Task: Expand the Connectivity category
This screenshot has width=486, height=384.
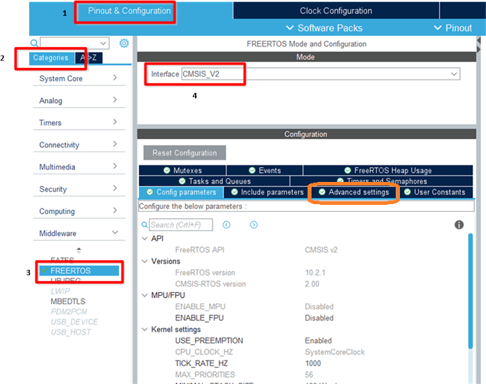Action: coord(79,144)
